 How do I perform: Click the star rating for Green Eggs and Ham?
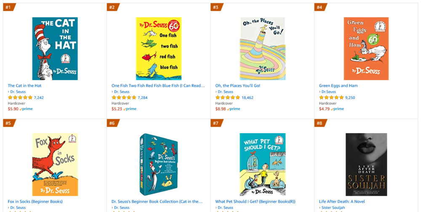tap(331, 97)
